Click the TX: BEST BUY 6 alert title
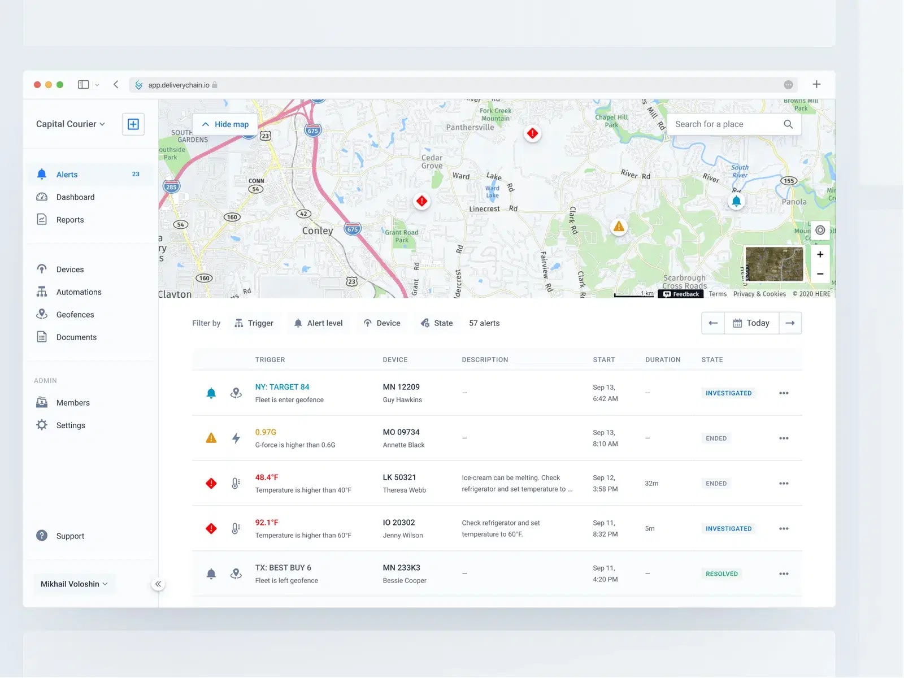 pos(283,568)
